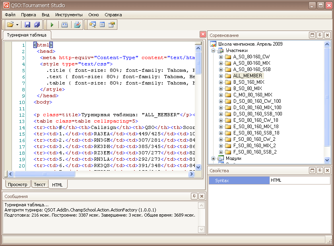Open the dropdown arrow beside Open folder
This screenshot has height=246, width=334.
[17, 25]
